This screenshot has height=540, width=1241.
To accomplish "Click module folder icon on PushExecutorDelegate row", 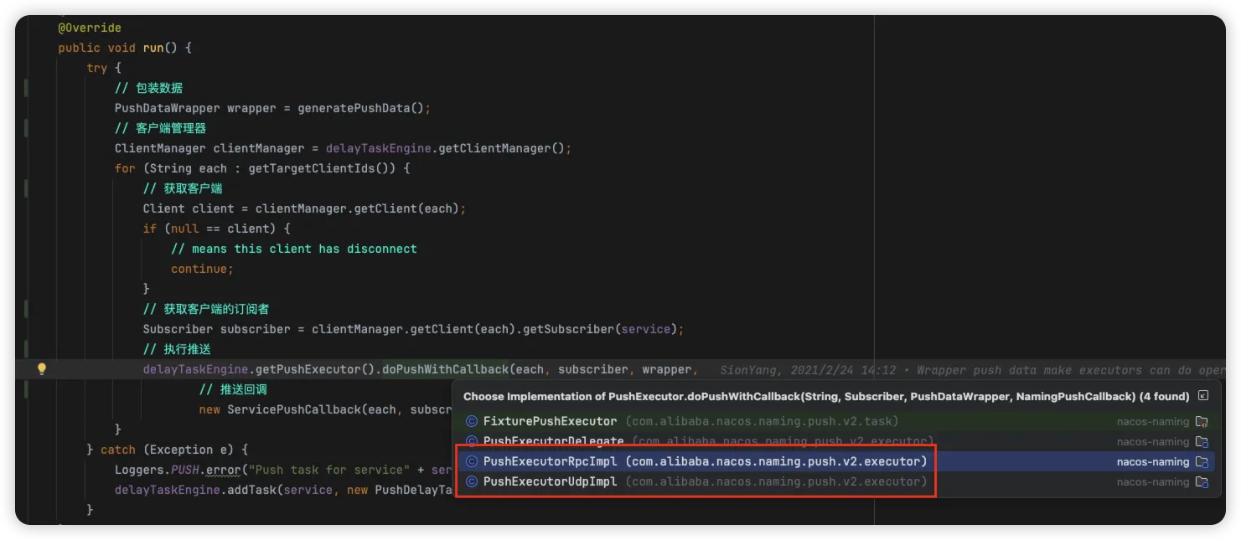I will pos(1202,441).
